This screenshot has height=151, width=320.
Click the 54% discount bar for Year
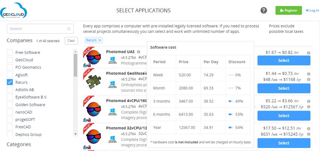coord(231,128)
